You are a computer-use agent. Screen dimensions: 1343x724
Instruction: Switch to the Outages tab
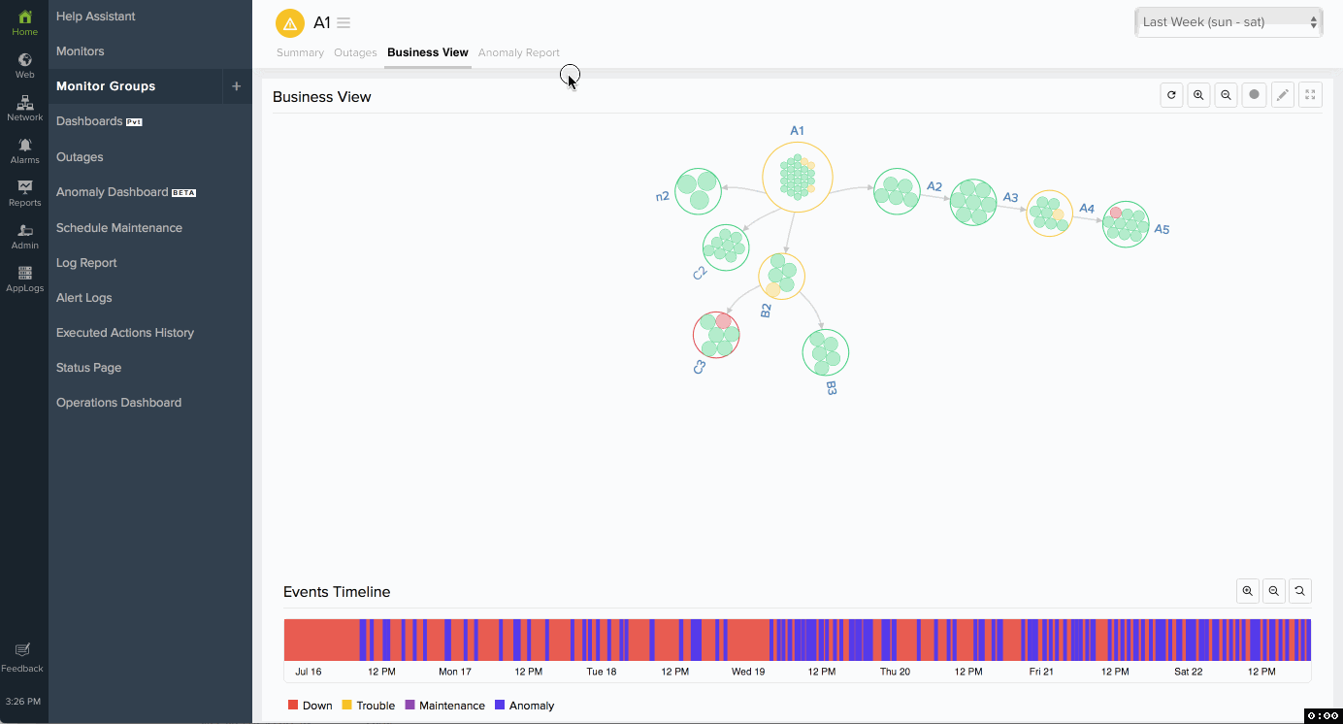pos(355,52)
